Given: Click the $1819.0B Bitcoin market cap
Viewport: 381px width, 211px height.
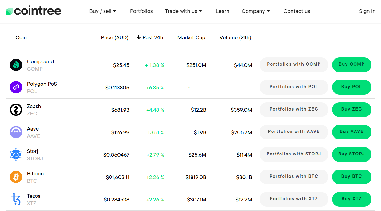Looking at the screenshot, I should tap(196, 177).
